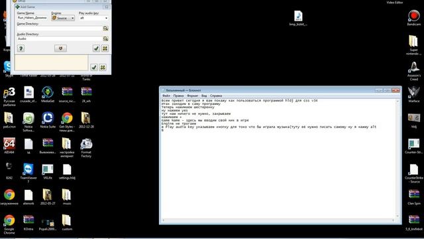Select the 2012-12-28 folder icon
This screenshot has width=424, height=239.
point(86,120)
